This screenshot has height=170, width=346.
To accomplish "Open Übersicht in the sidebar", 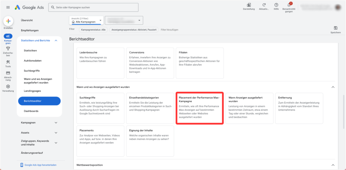I will (x=27, y=20).
